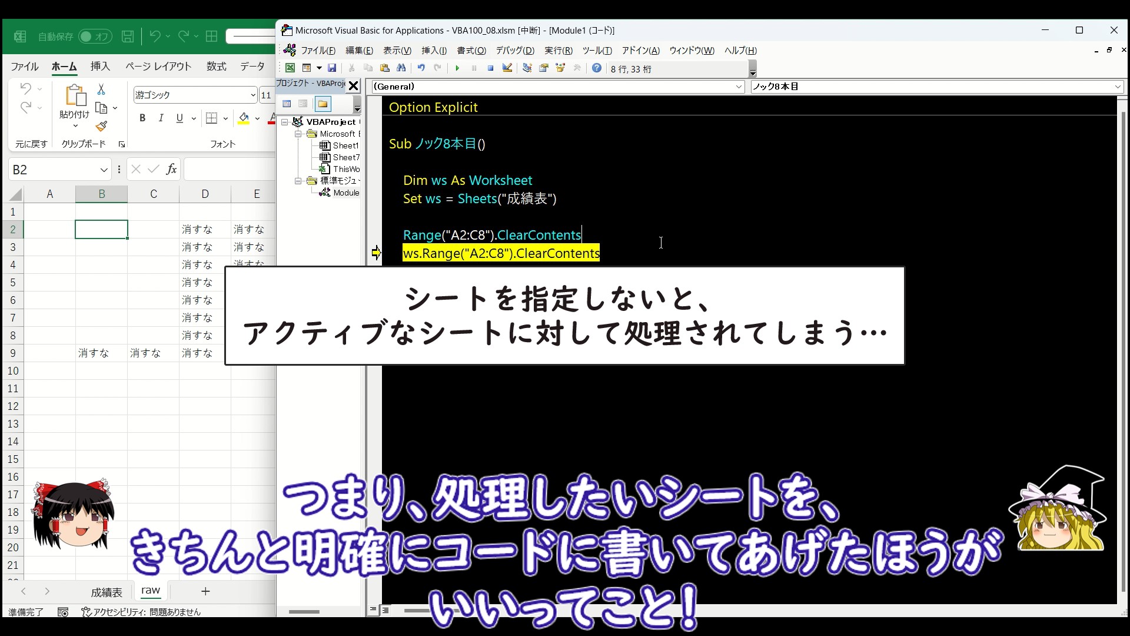This screenshot has height=636, width=1130.
Task: Open the Object Browser icon
Action: coord(560,68)
